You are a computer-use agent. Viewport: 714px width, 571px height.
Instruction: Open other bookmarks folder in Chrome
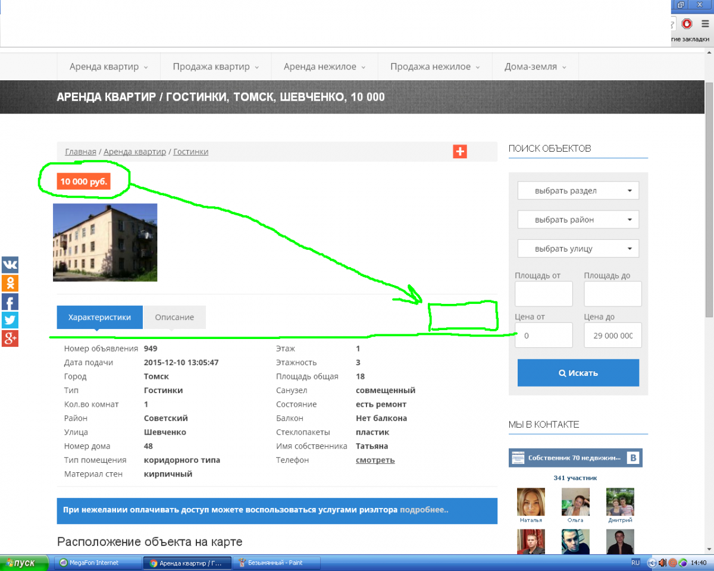(x=691, y=39)
